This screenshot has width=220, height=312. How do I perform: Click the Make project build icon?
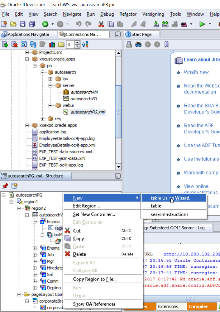pyautogui.click(x=156, y=24)
